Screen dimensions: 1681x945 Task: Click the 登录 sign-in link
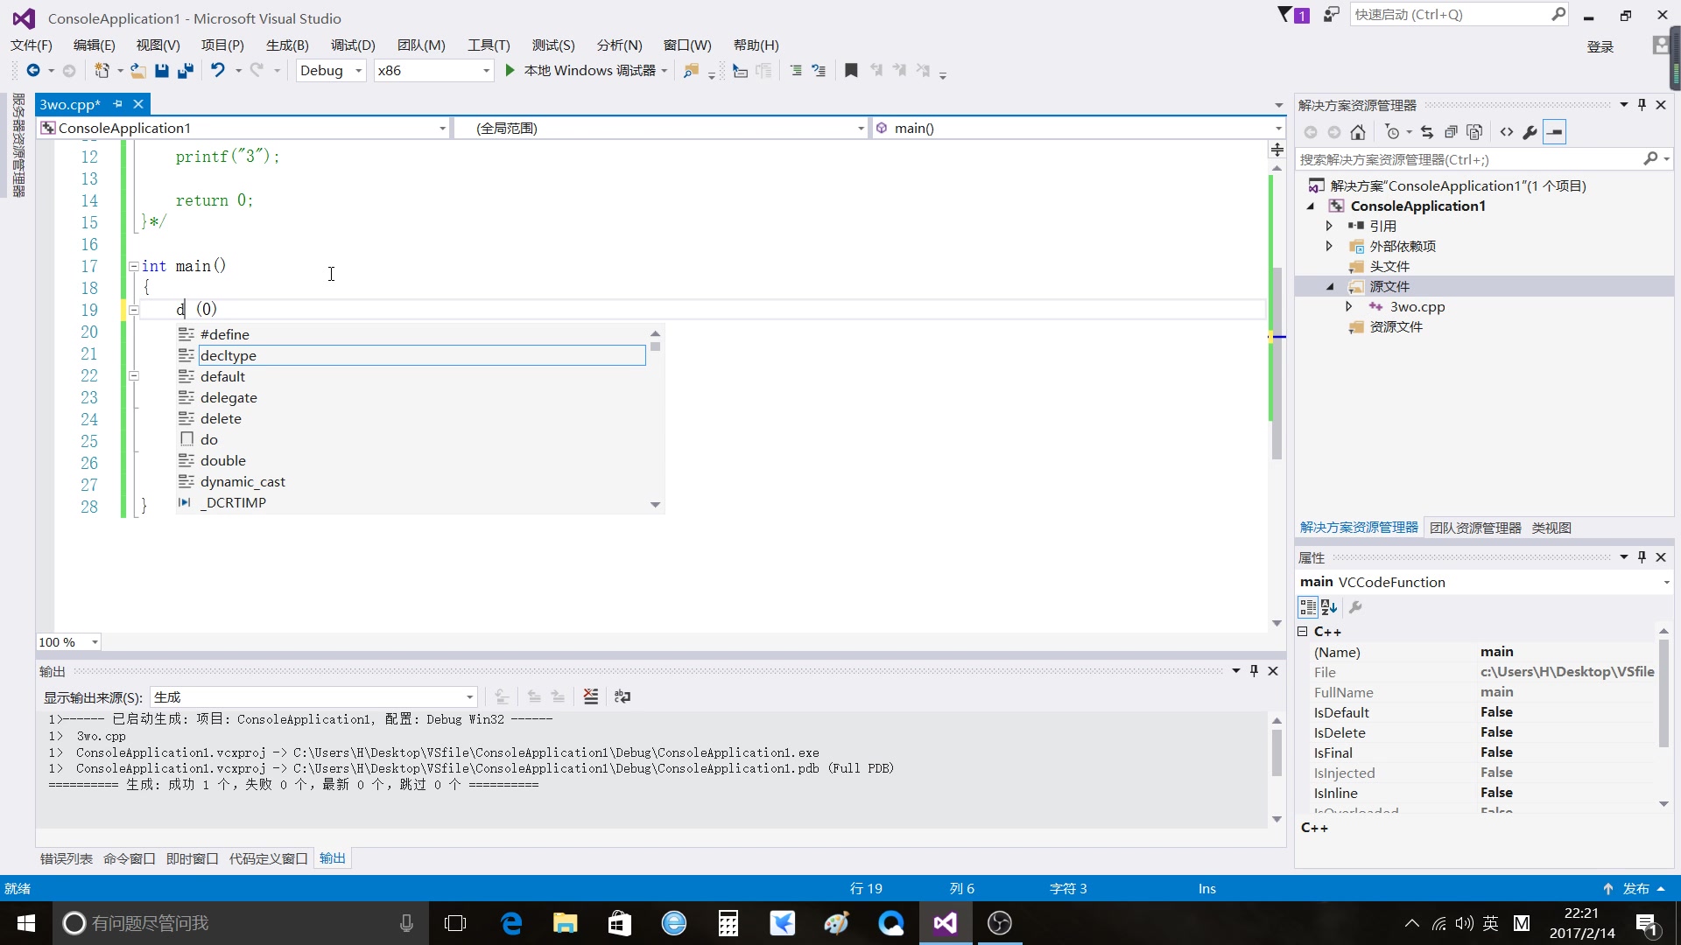point(1600,46)
